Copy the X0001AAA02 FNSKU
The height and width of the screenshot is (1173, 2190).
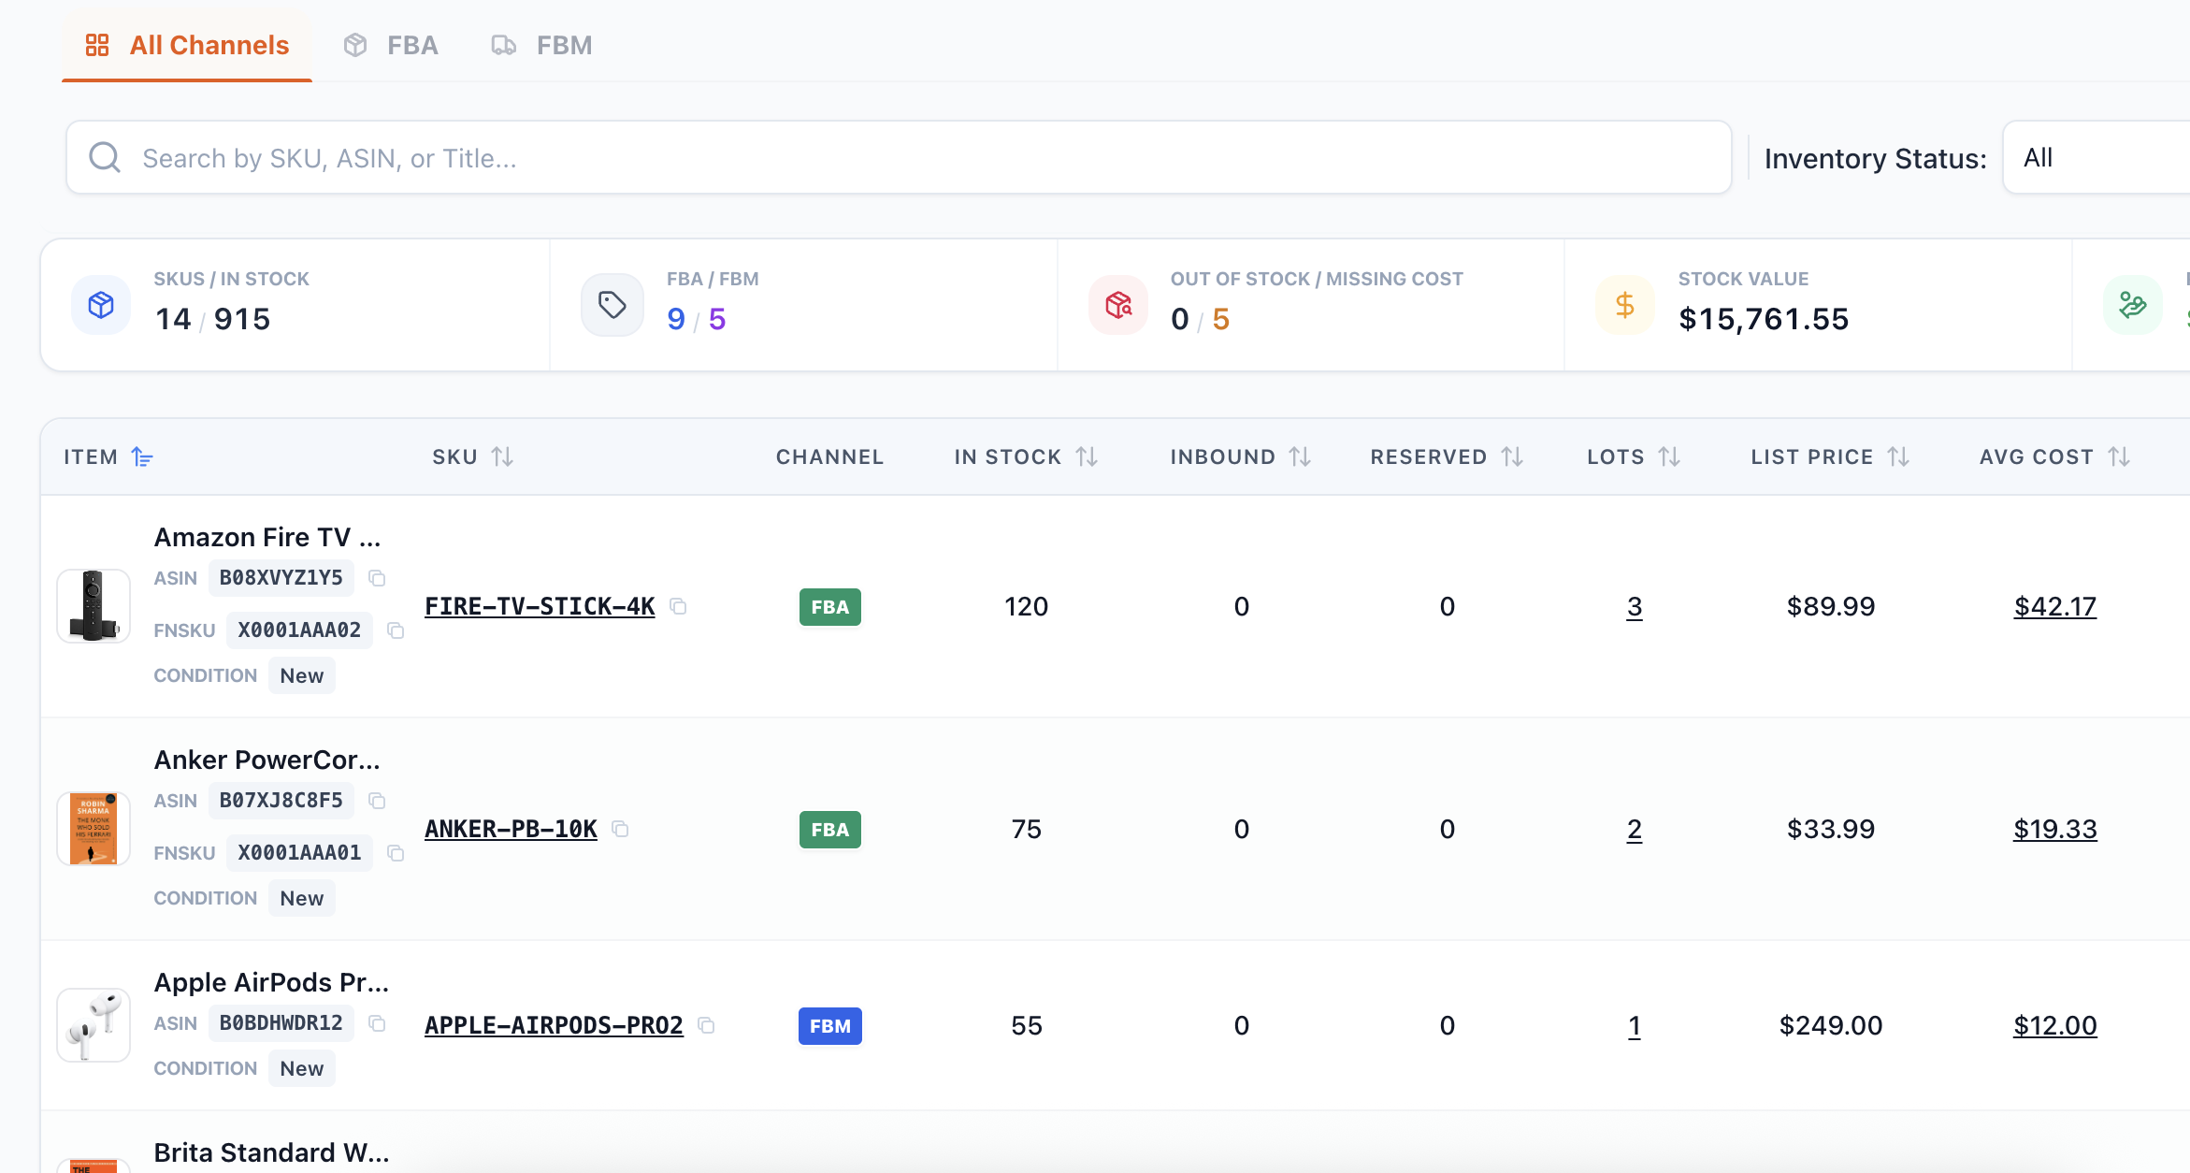coord(396,630)
